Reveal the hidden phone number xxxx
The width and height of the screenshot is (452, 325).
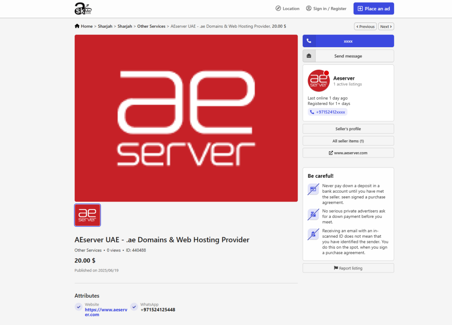click(x=348, y=41)
